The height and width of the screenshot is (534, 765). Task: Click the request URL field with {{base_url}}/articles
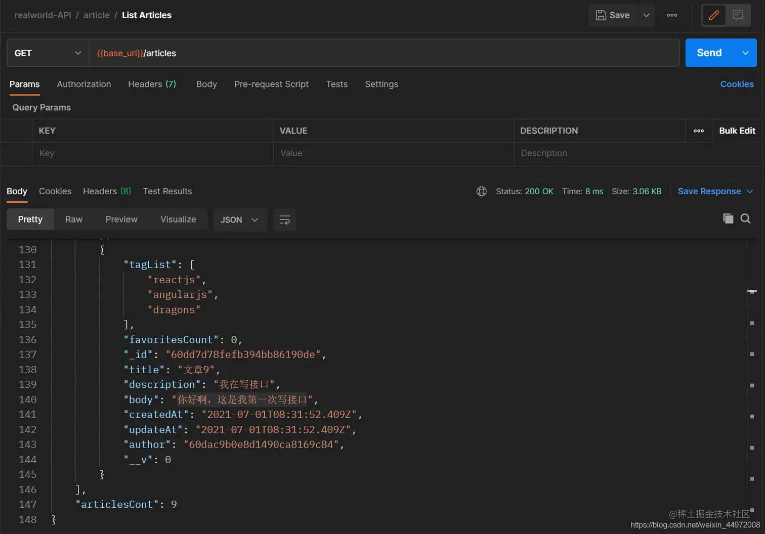[x=384, y=53]
